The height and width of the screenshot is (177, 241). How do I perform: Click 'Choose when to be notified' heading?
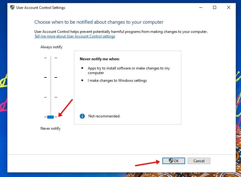99,22
